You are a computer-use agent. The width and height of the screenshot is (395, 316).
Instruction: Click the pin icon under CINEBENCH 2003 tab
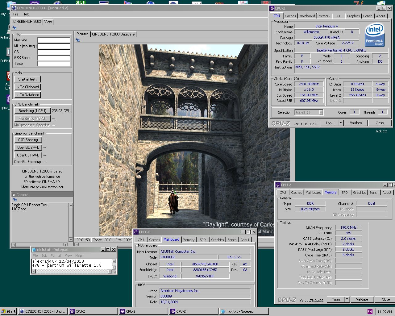click(15, 28)
